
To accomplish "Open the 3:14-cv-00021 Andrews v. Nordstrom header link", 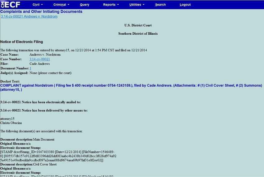I will [x=29, y=17].
